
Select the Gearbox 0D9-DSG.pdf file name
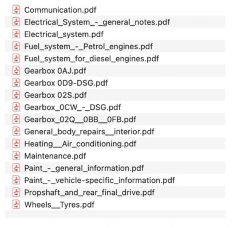[66, 83]
